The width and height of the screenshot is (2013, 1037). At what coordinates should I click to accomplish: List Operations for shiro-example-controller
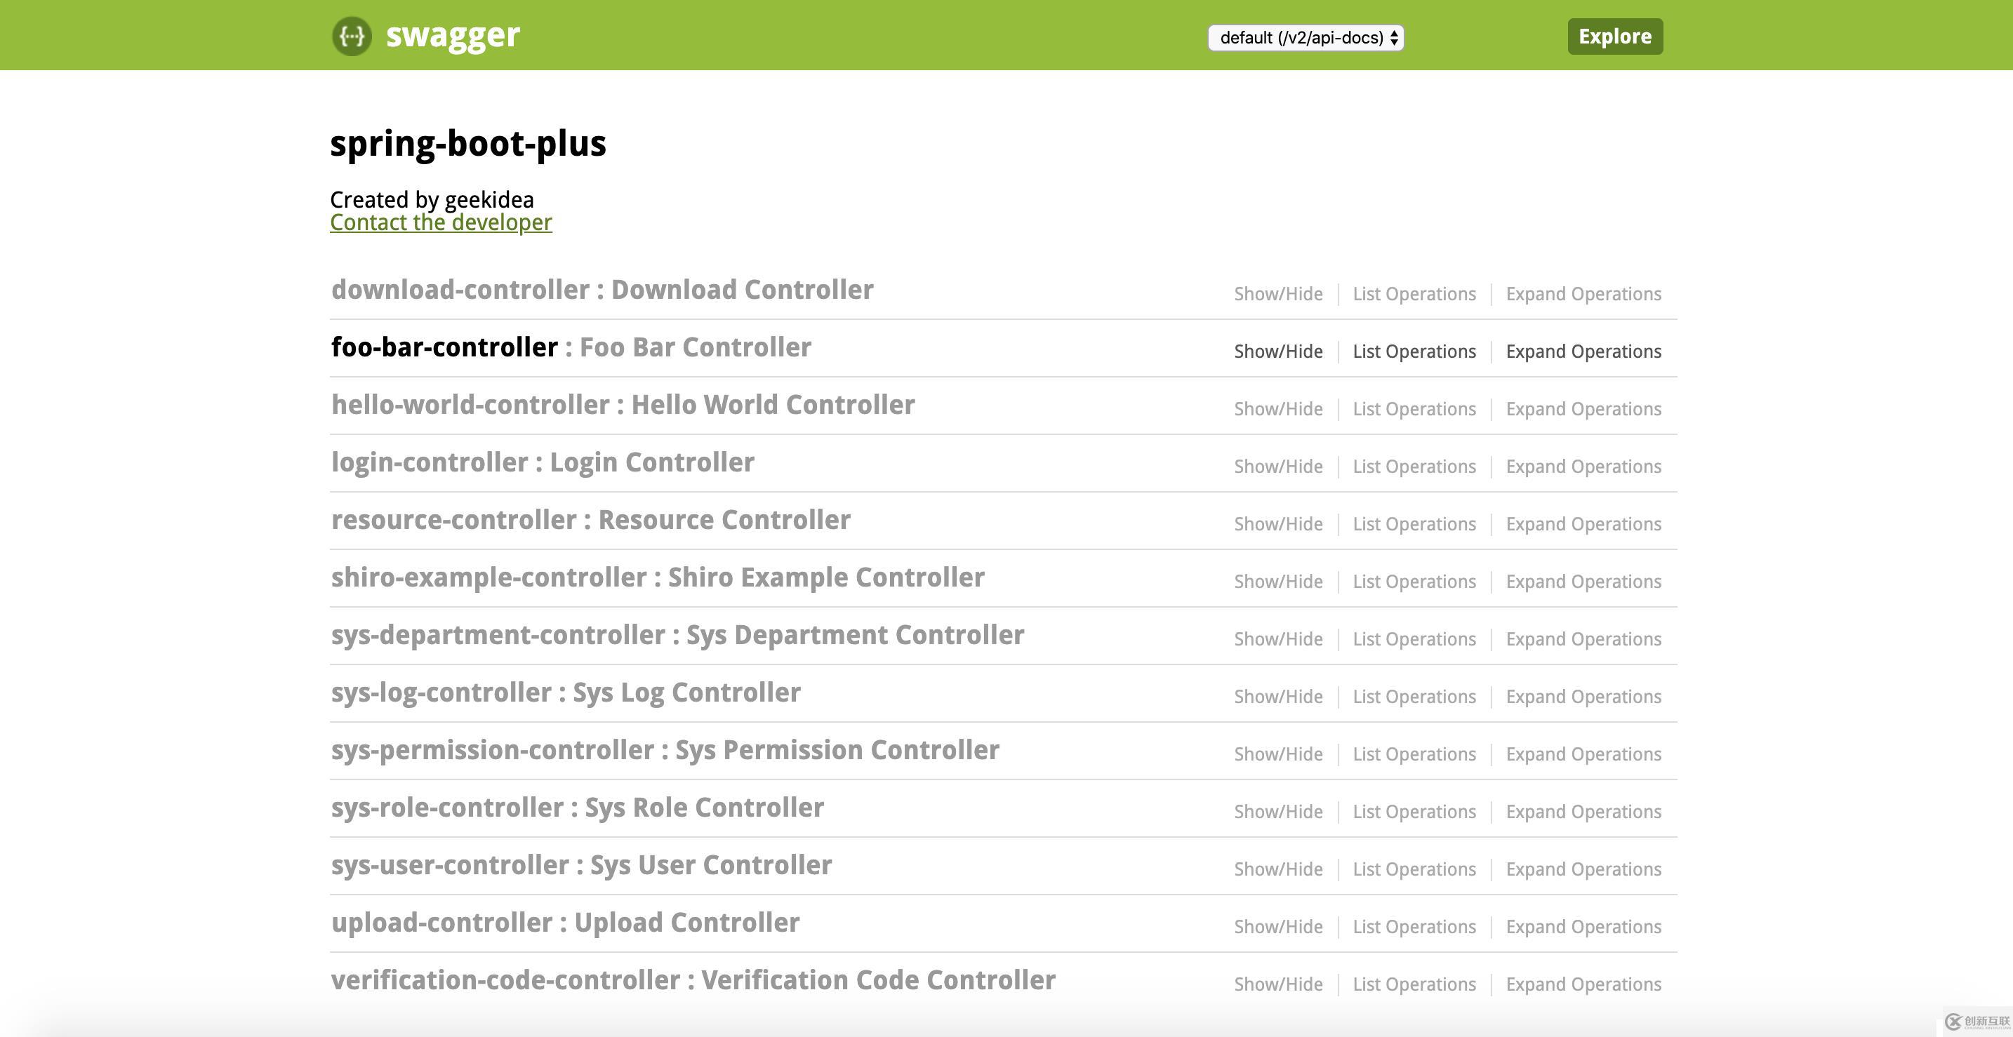1414,582
